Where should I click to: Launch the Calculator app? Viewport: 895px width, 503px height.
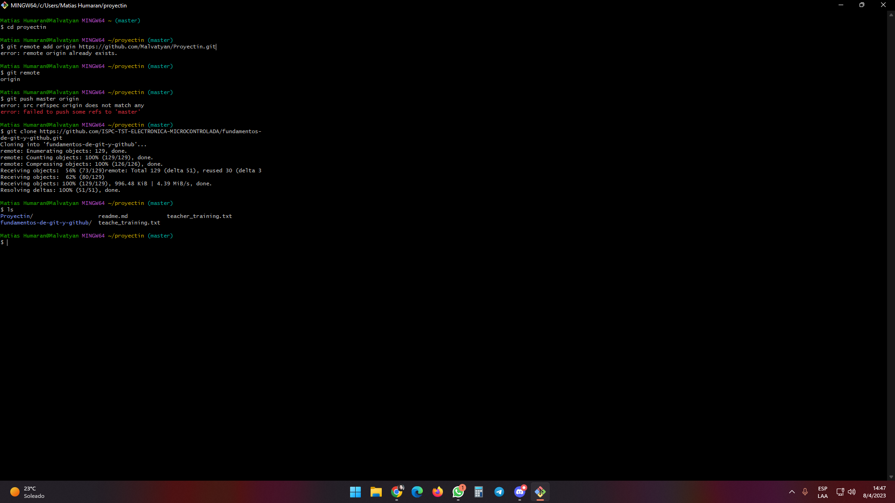click(479, 492)
